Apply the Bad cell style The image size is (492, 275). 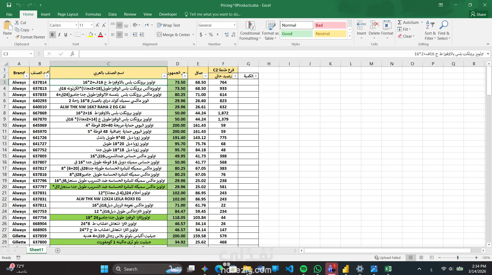[330, 25]
